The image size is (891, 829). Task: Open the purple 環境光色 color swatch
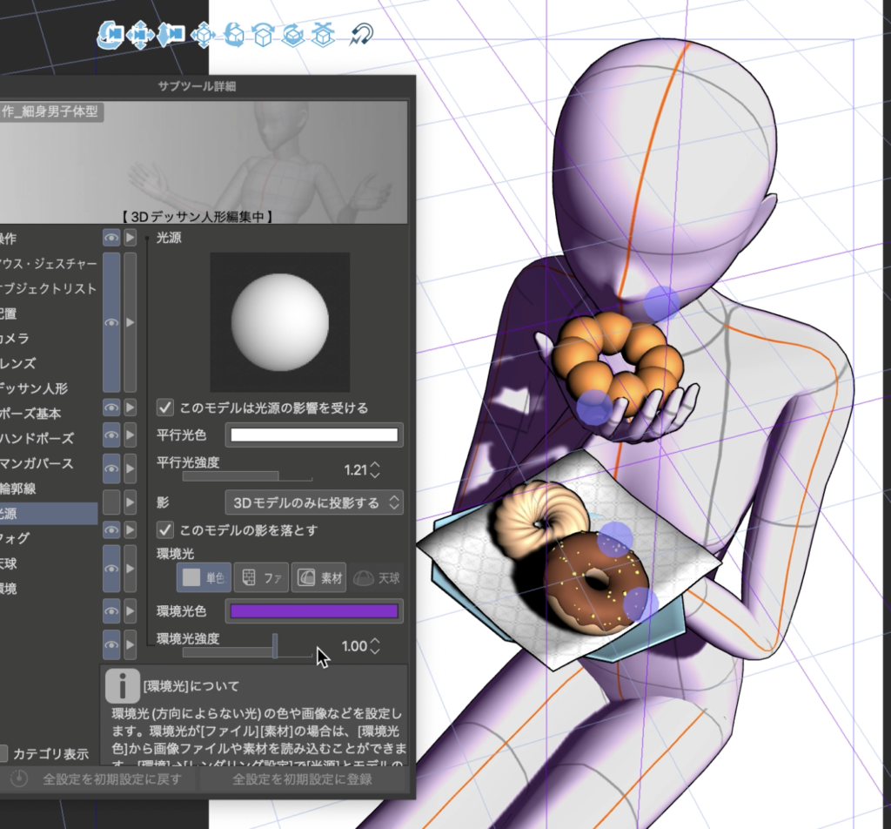[x=313, y=611]
